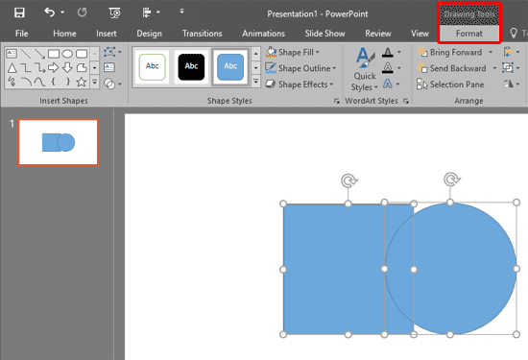Viewport: 528px width, 360px height.
Task: Click the Tell Me lightbulb icon
Action: click(514, 33)
